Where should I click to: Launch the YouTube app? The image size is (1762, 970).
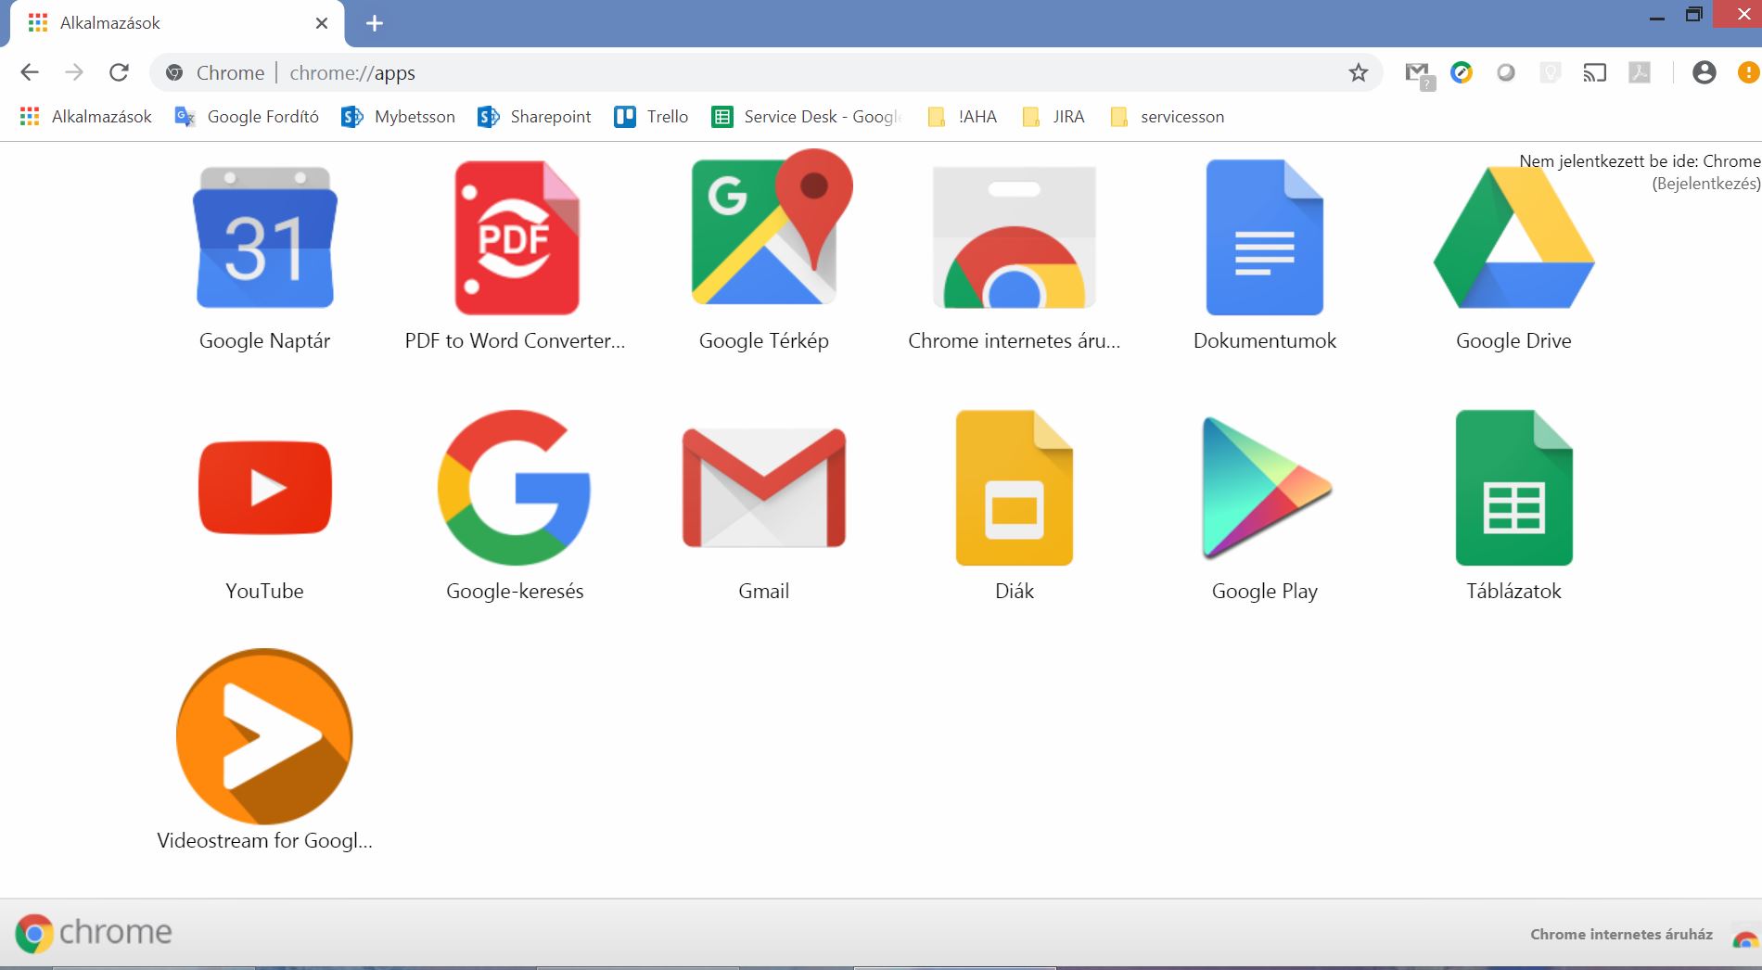[x=264, y=488]
